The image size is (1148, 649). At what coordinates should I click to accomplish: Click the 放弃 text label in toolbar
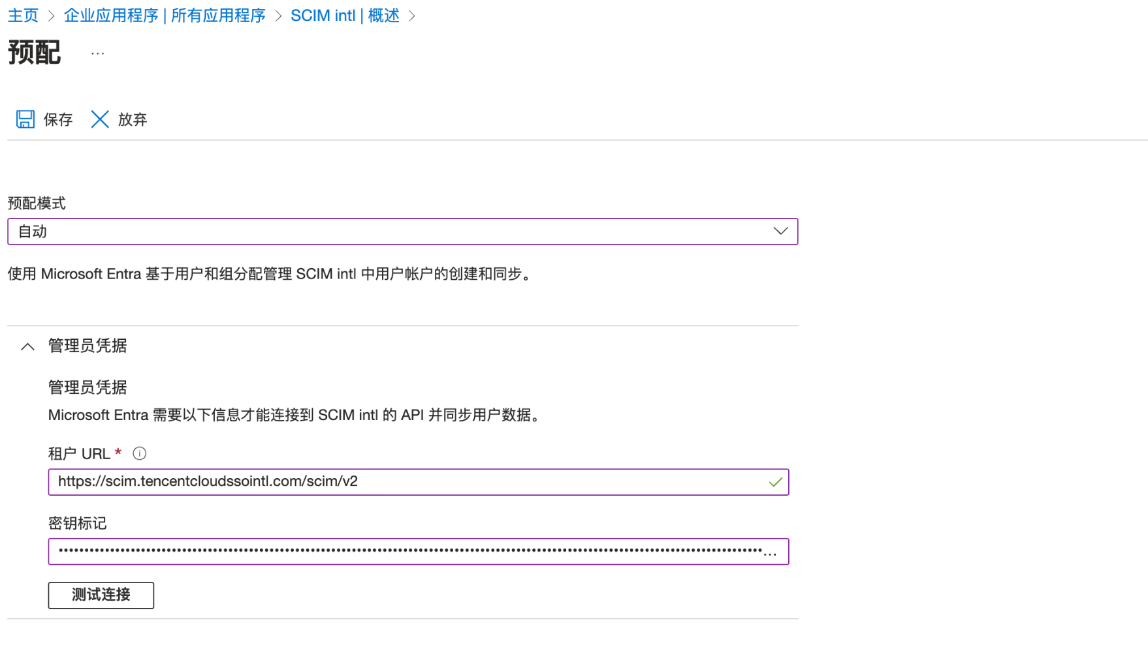point(133,119)
